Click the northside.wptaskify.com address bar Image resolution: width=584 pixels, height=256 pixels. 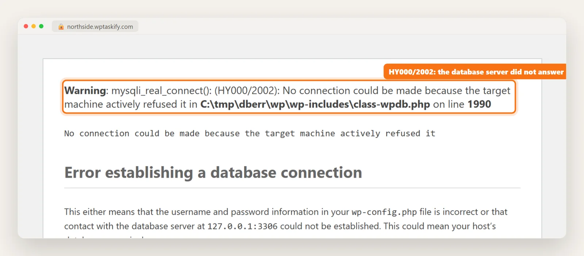coord(95,27)
